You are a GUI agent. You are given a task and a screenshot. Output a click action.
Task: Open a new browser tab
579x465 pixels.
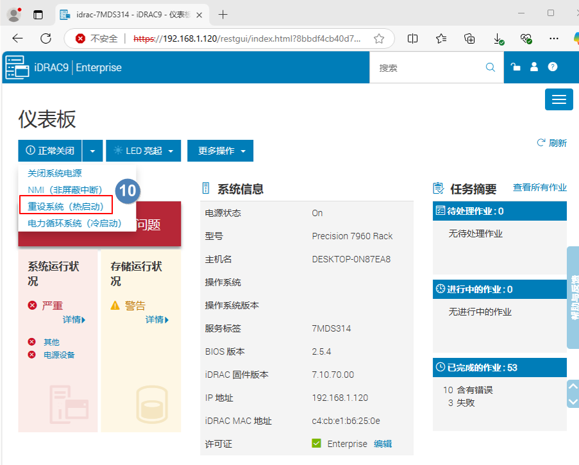click(222, 15)
